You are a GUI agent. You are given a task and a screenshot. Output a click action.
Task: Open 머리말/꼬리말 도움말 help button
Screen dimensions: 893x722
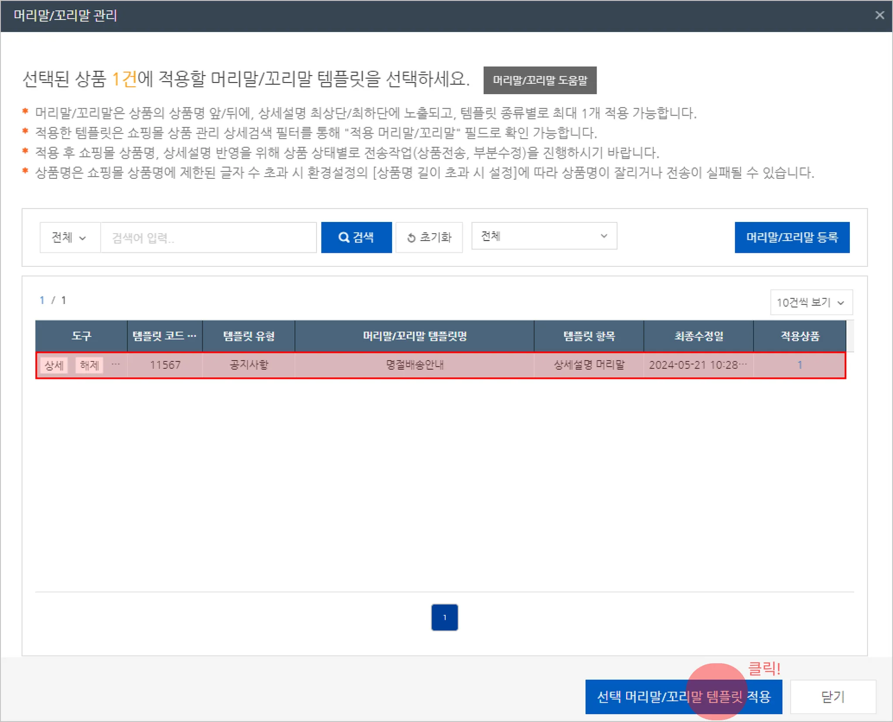pyautogui.click(x=540, y=80)
